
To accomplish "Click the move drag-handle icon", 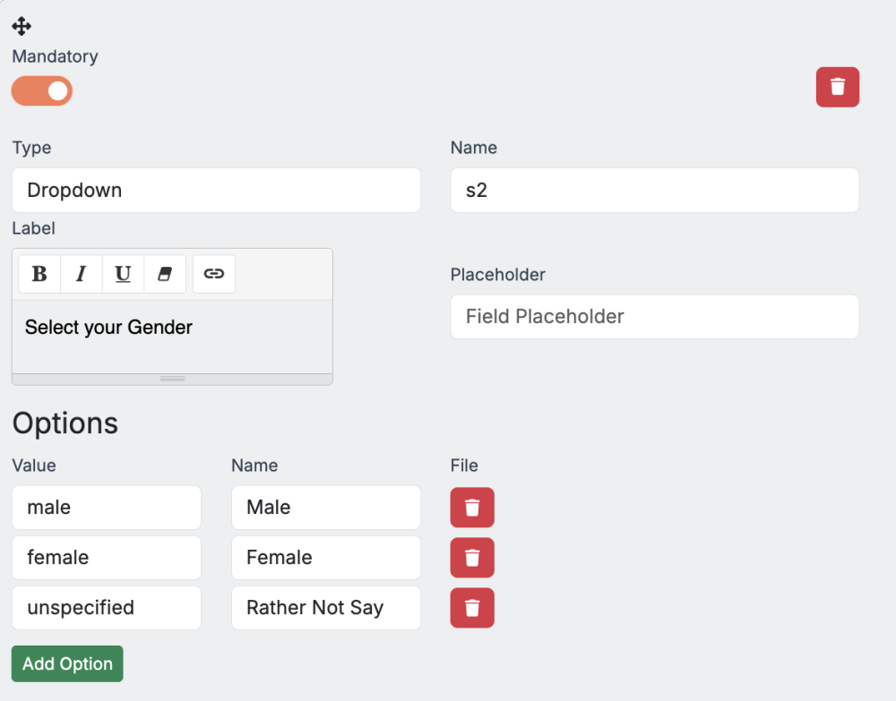I will click(x=22, y=26).
